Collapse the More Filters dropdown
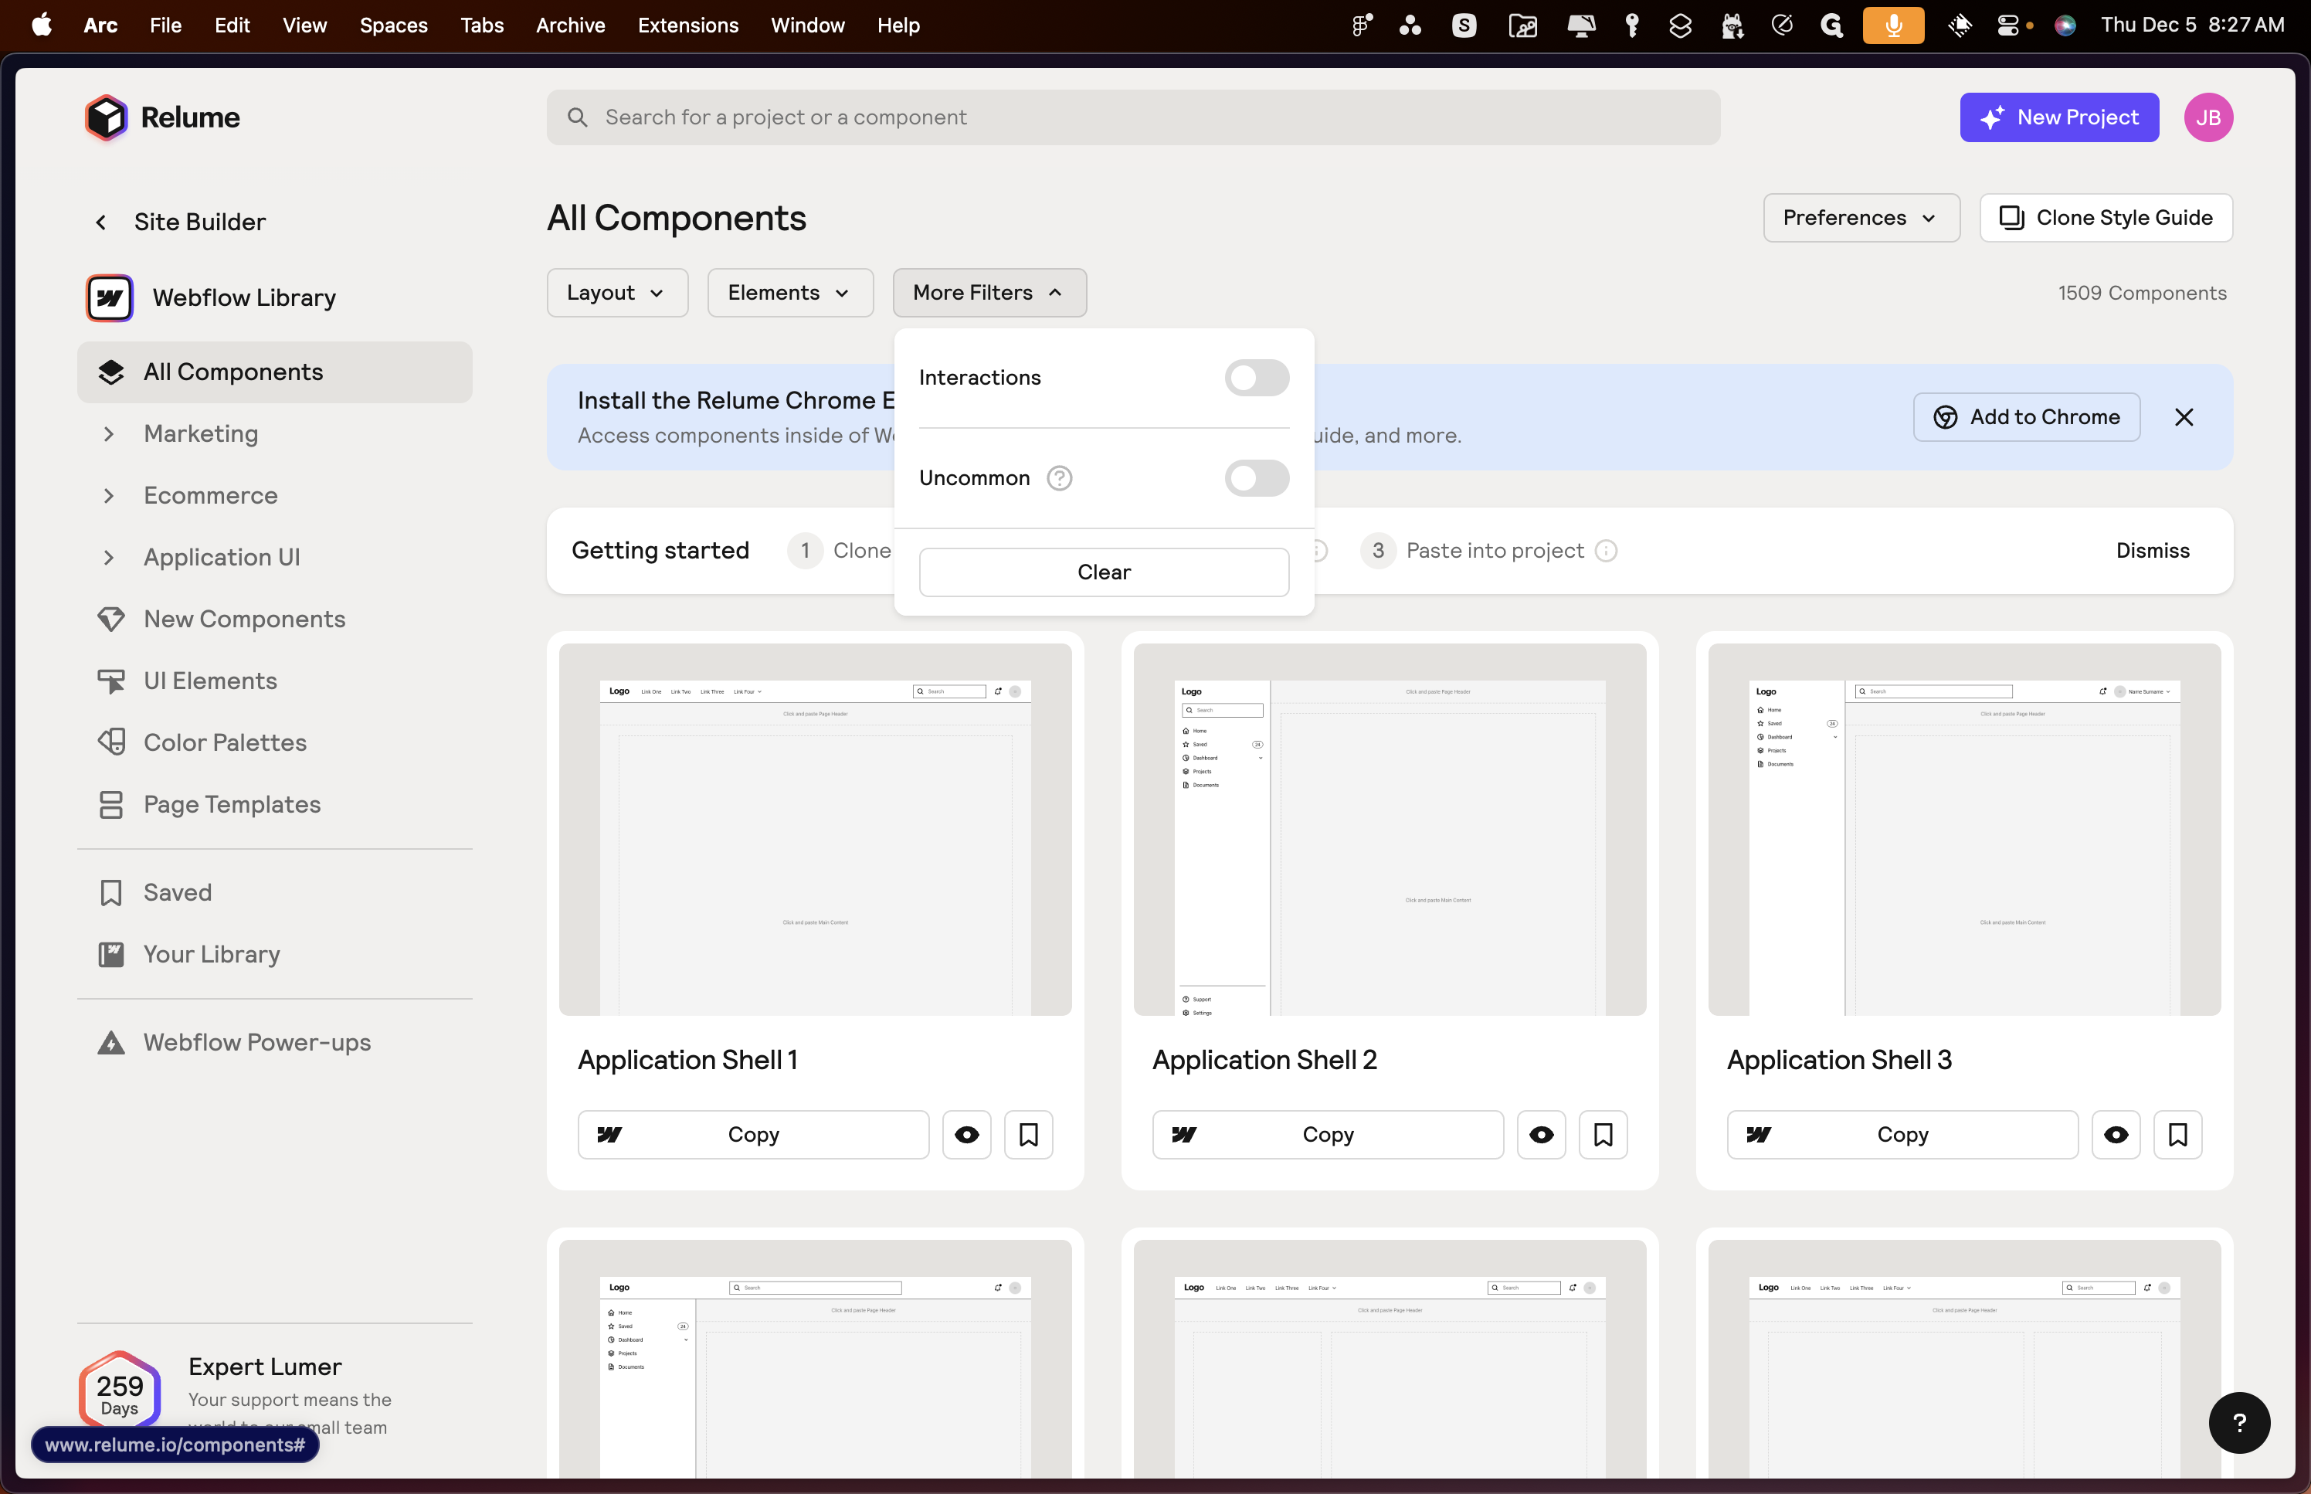This screenshot has width=2311, height=1494. click(988, 293)
